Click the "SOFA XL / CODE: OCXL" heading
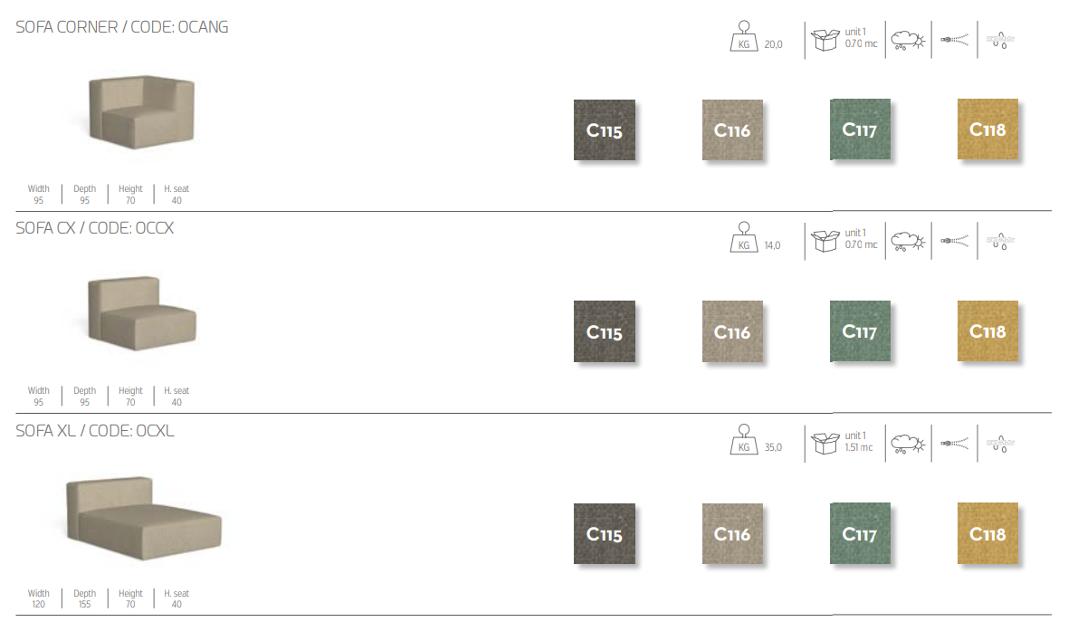Screen dimensions: 1068x622 point(95,431)
